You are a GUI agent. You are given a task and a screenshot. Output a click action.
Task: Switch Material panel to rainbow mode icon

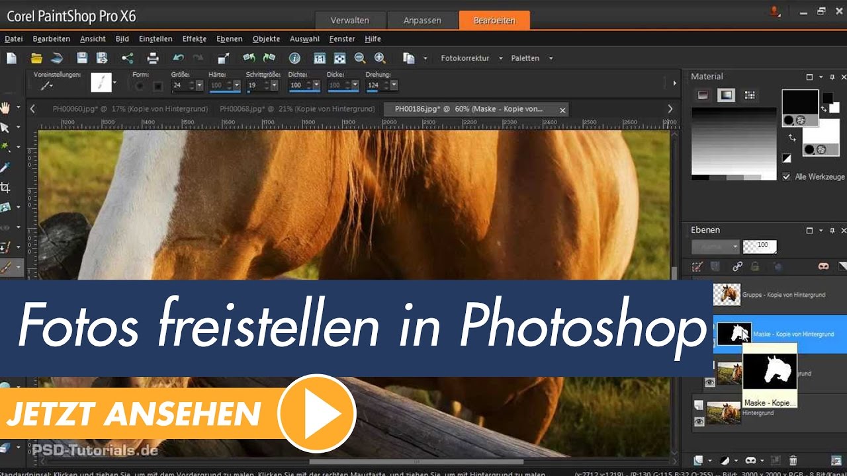727,95
